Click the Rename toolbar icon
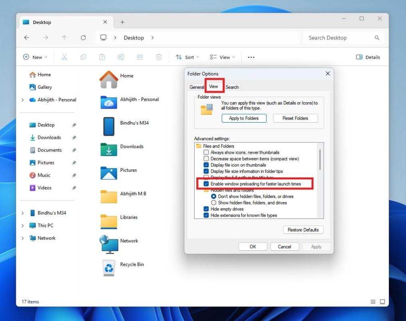The height and width of the screenshot is (321, 406). pyautogui.click(x=121, y=57)
